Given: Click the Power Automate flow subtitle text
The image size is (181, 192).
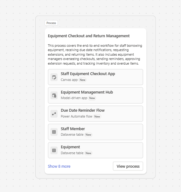Looking at the screenshot, I should pos(77,116).
